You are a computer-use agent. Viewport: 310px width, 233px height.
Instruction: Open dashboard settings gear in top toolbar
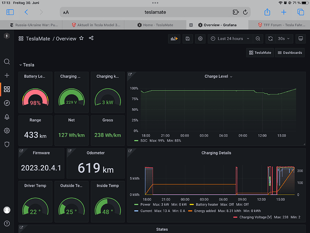click(200, 39)
